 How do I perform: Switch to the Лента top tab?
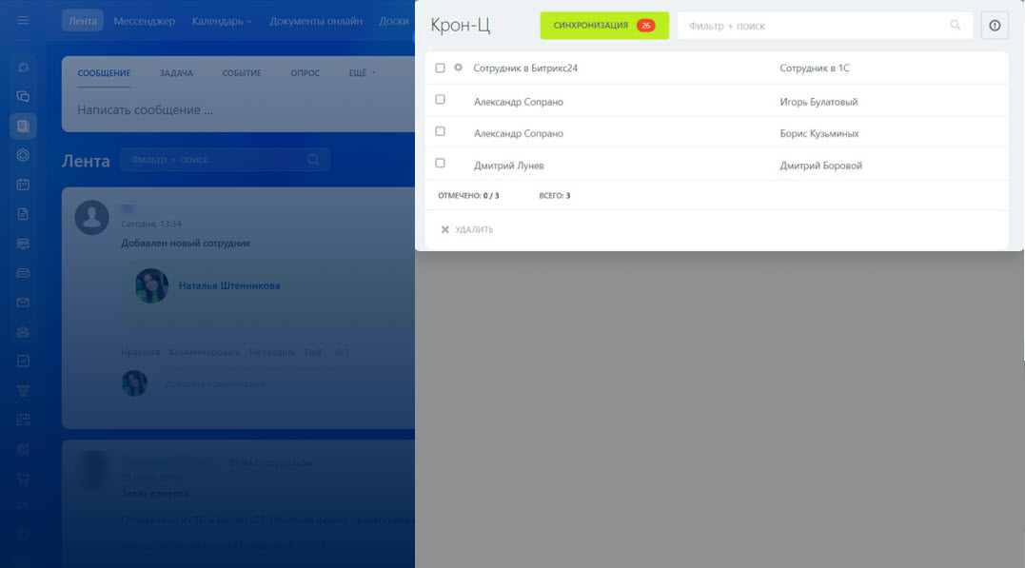(x=83, y=21)
